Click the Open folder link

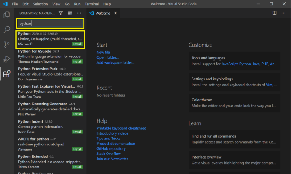pyautogui.click(x=107, y=57)
